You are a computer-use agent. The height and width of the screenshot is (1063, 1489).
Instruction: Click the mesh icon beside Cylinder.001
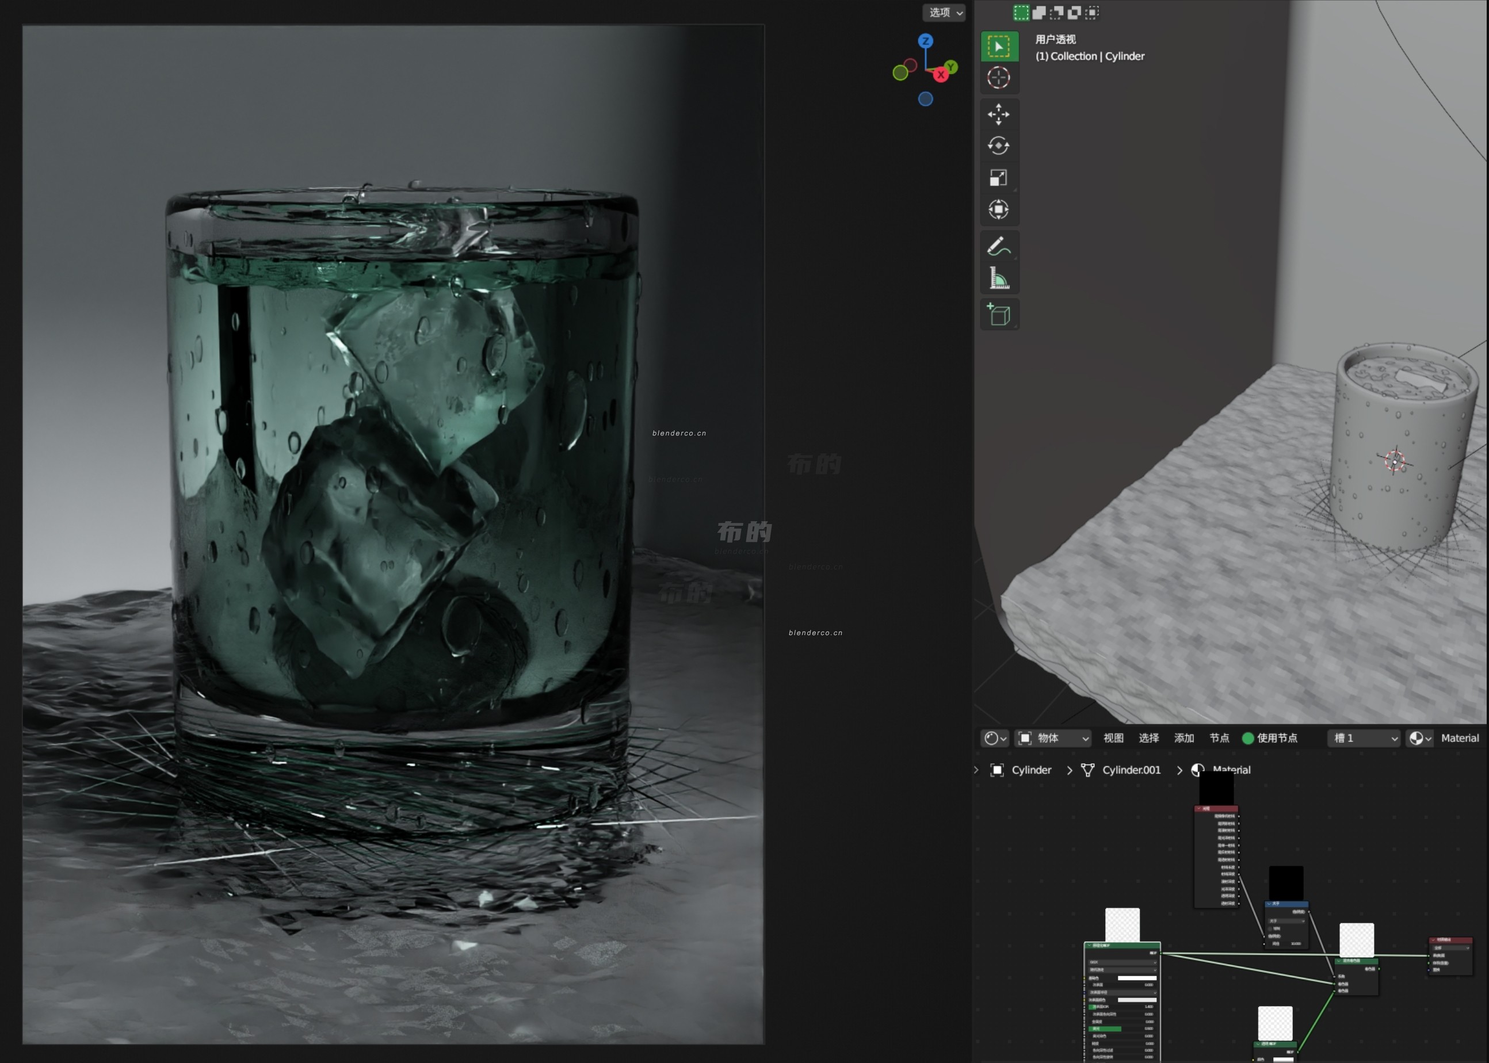pyautogui.click(x=1088, y=770)
